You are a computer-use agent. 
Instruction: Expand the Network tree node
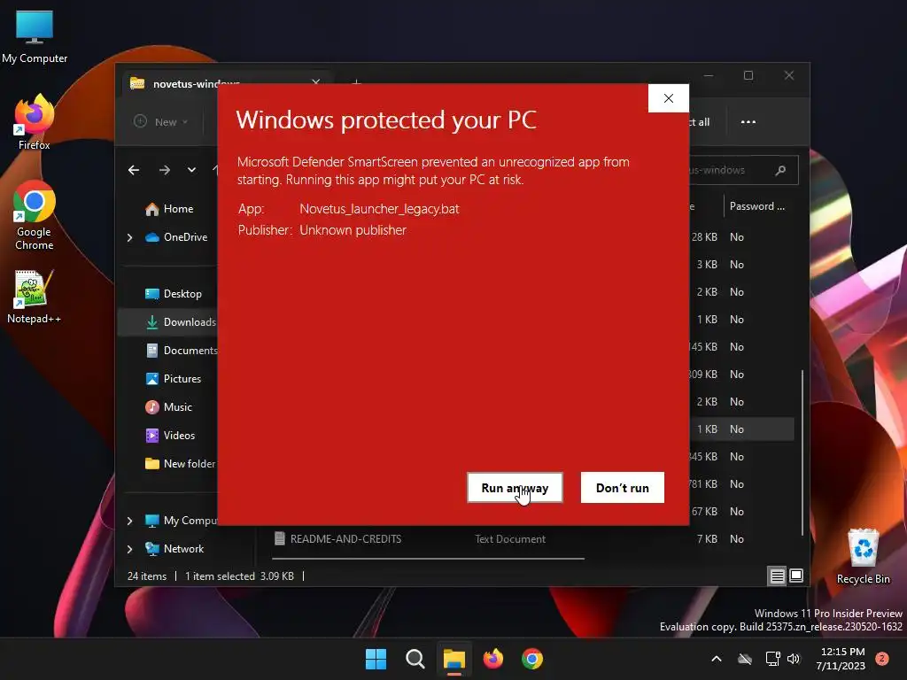(x=129, y=549)
